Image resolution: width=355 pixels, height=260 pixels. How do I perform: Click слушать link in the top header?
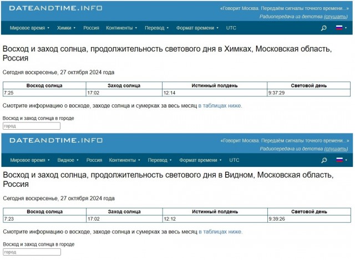pos(336,17)
